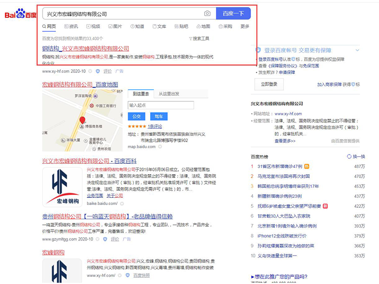Open www.xy-hf.com in company info panel
The height and width of the screenshot is (284, 379).
point(288,114)
